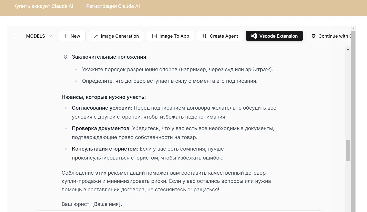This screenshot has height=212, width=367.
Task: Click the message input box at bottom
Action: [179, 211]
